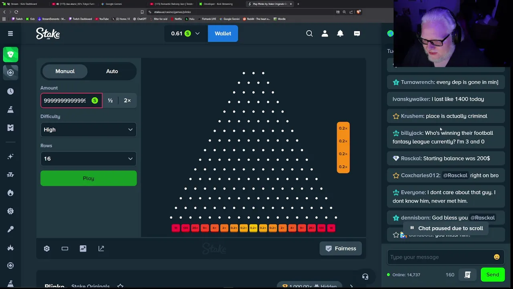513x289 pixels.
Task: Open chat rules document icon
Action: coord(467,275)
